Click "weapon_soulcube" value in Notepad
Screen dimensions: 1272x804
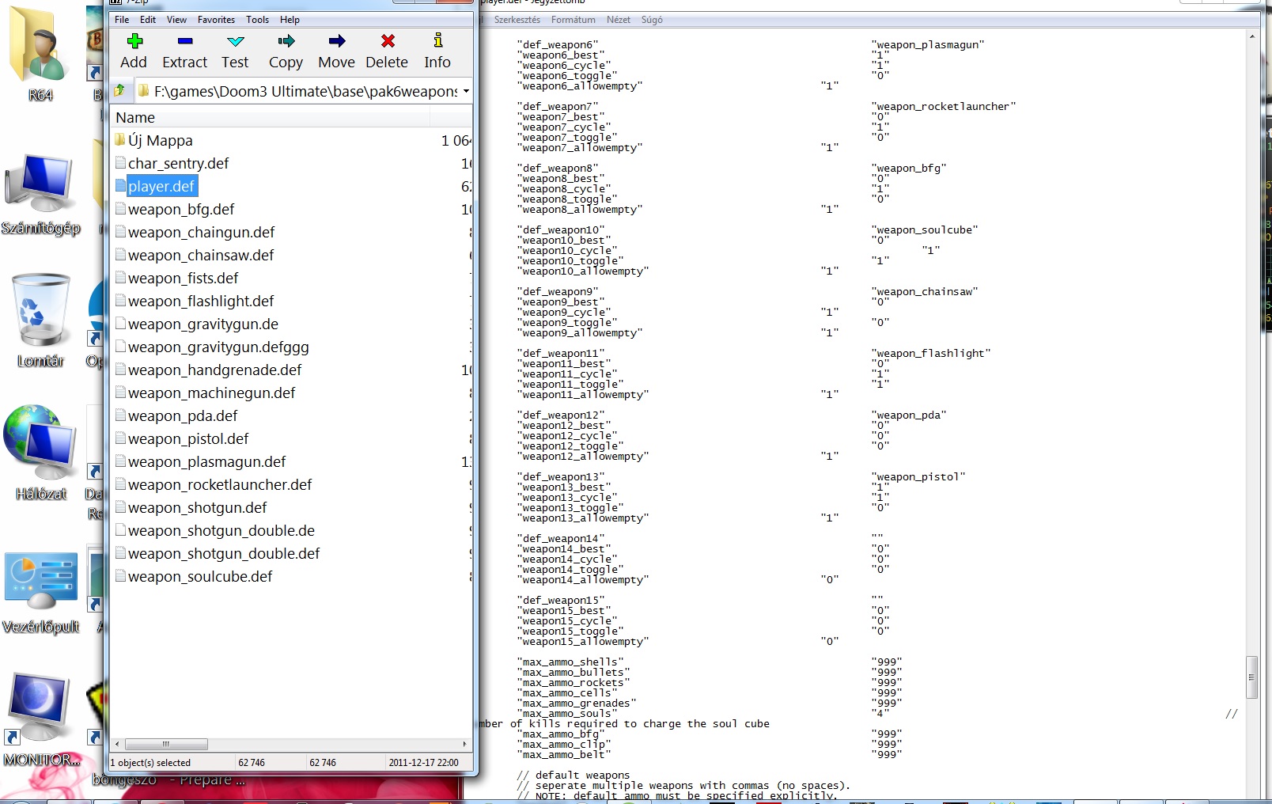(x=925, y=229)
